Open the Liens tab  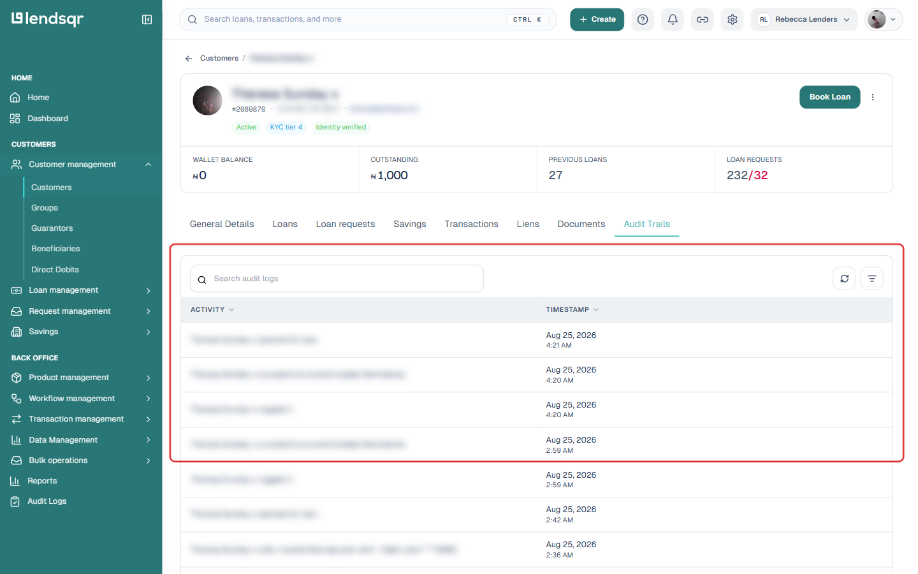click(x=528, y=224)
